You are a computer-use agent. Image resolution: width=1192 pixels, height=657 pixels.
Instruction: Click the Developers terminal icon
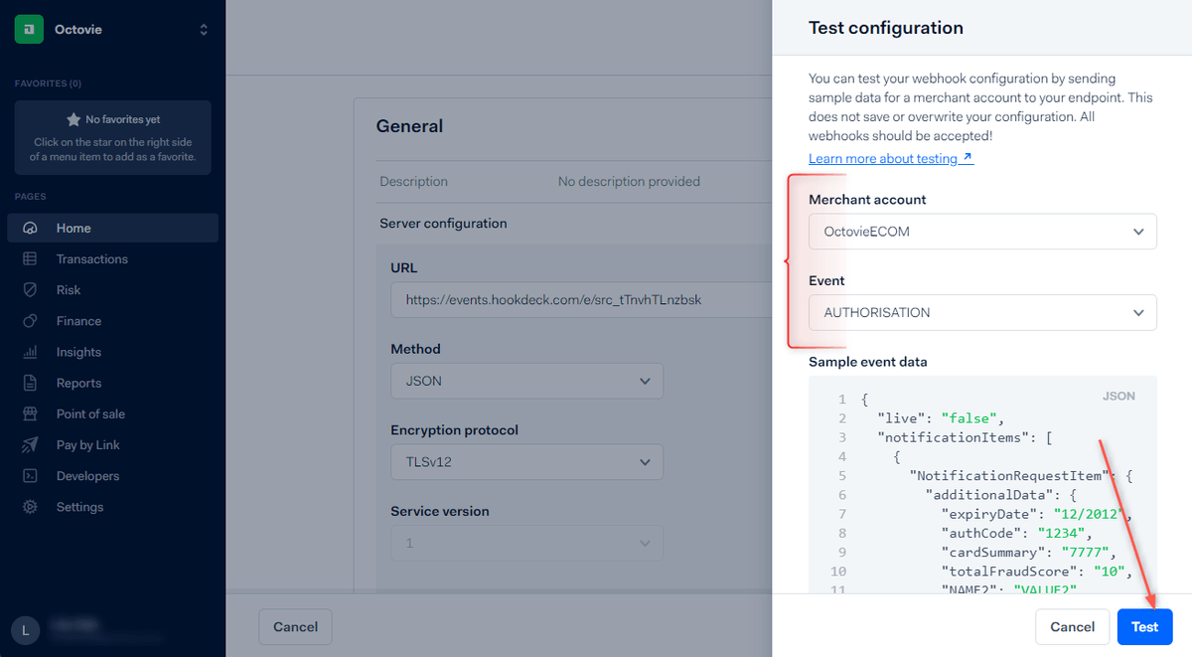click(x=30, y=476)
